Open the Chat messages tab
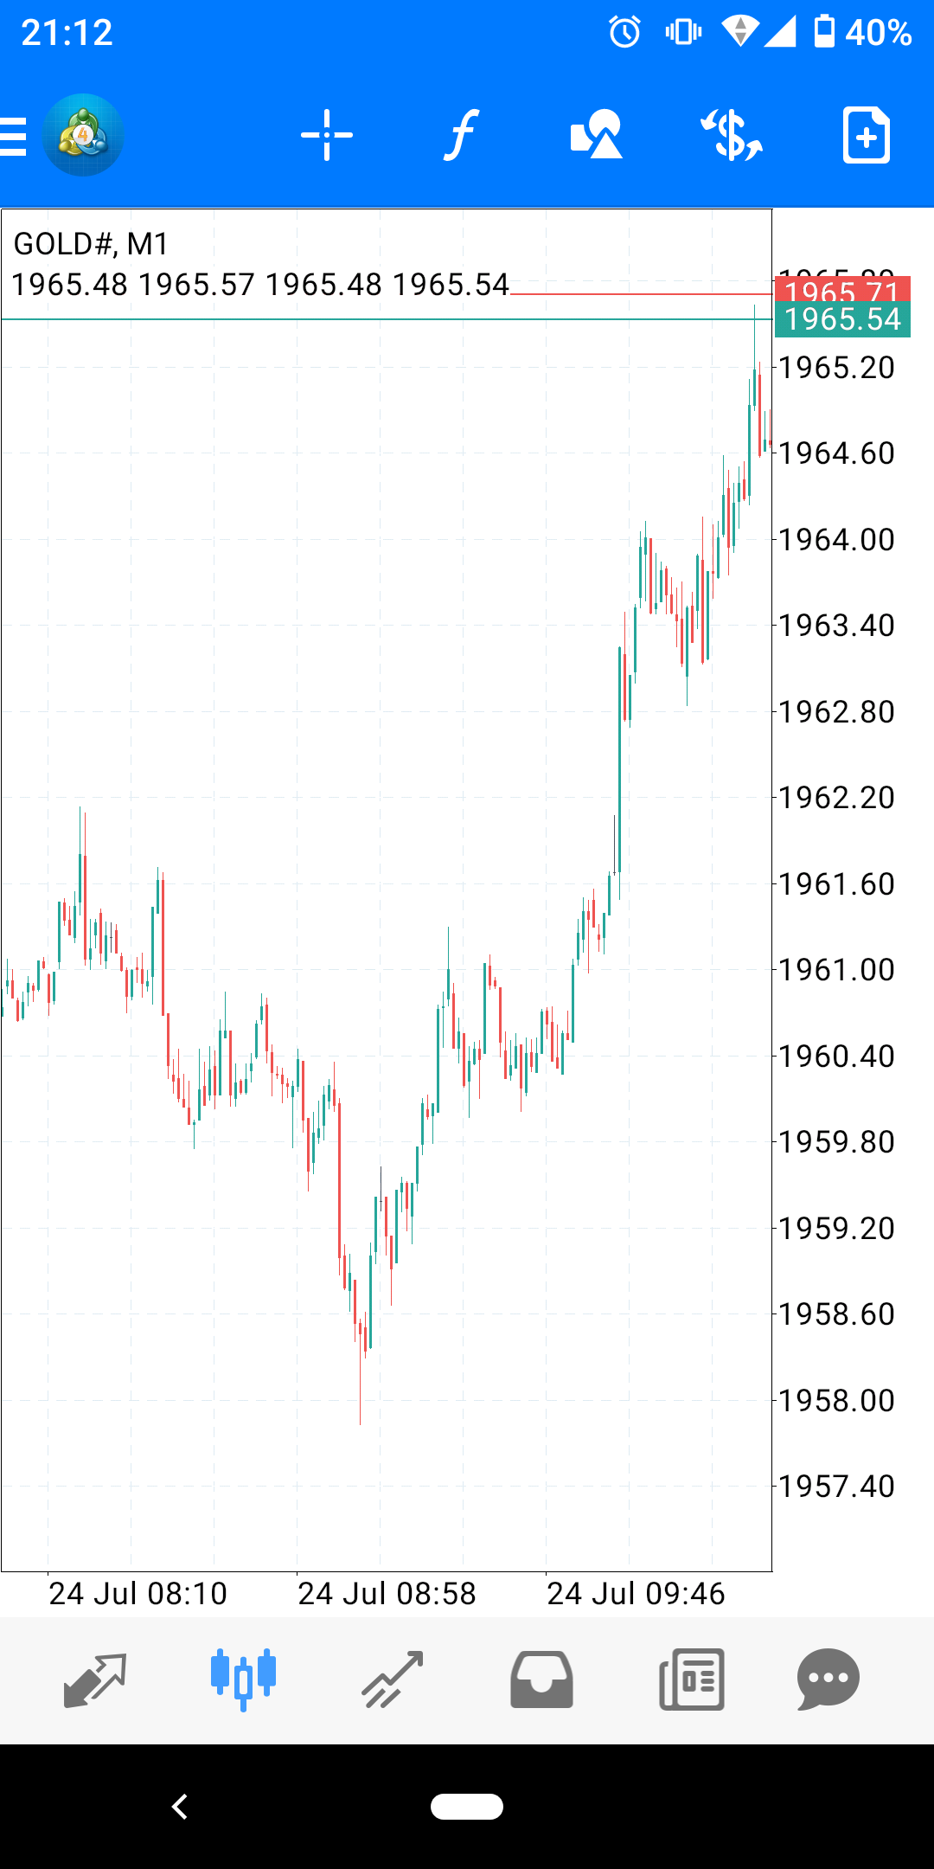This screenshot has width=934, height=1869. (x=828, y=1680)
